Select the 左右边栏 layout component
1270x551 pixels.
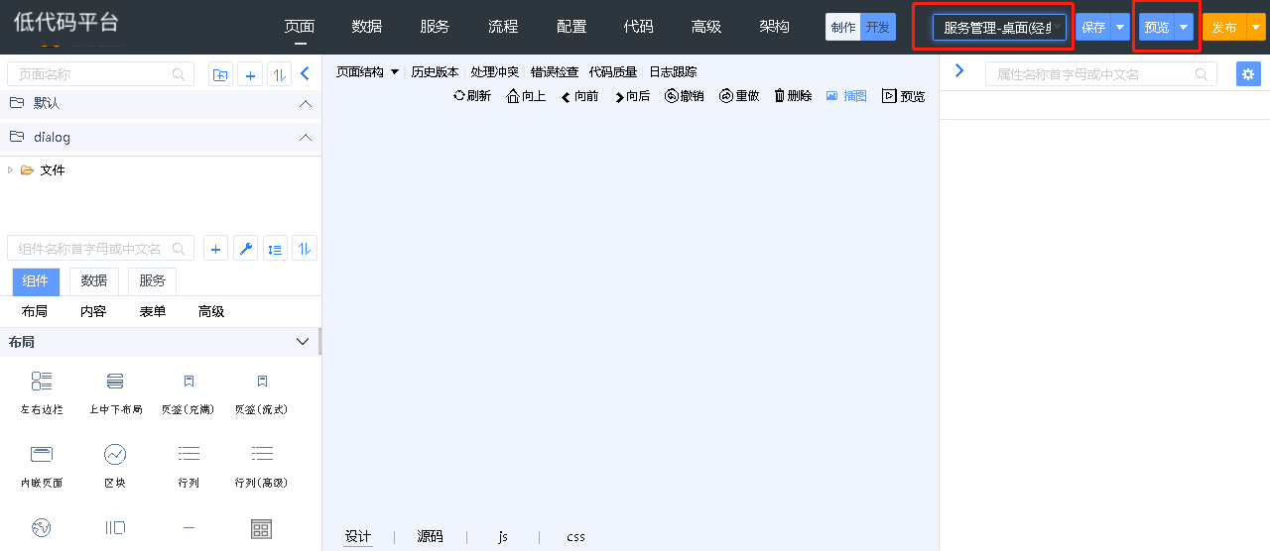point(42,391)
